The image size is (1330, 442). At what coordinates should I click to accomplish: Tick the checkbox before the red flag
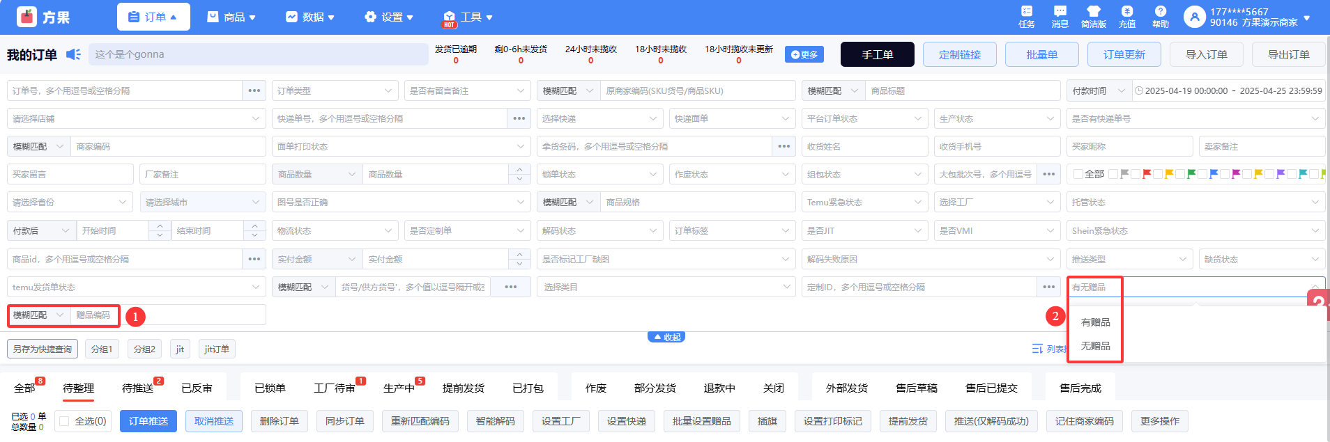click(x=1136, y=174)
